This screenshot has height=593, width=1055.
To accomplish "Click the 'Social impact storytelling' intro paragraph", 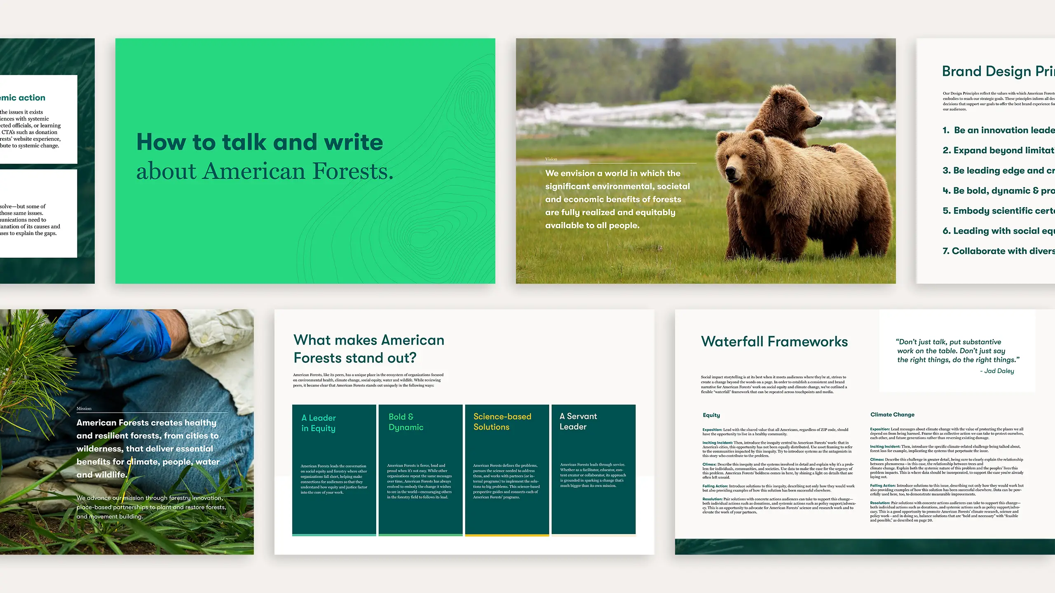I will click(x=774, y=385).
